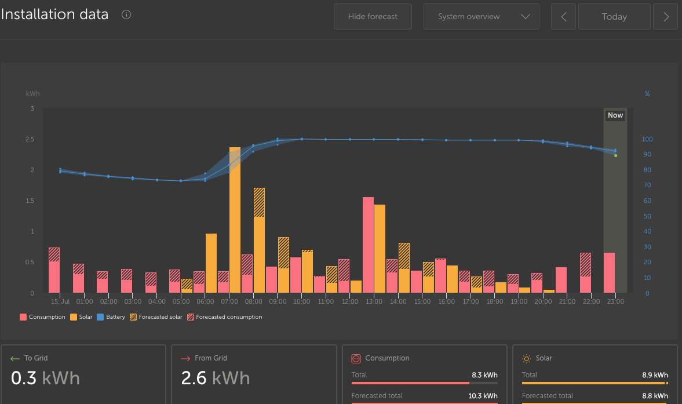Hide Forecasted consumption legend entry
The height and width of the screenshot is (404, 682).
point(224,317)
